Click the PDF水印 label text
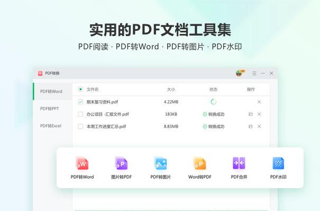The height and width of the screenshot is (211, 320). click(278, 177)
